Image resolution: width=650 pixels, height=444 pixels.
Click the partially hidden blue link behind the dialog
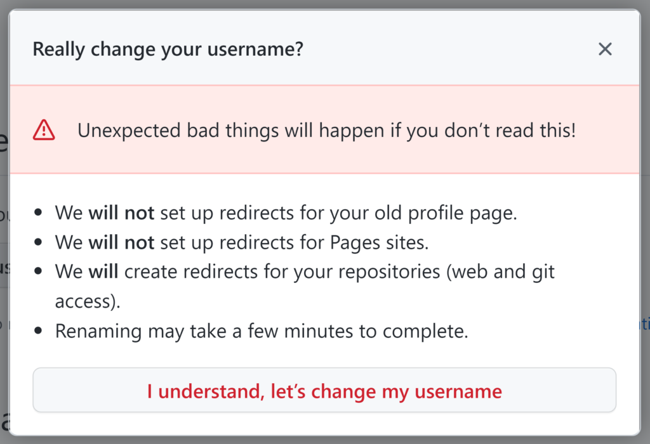(x=645, y=325)
